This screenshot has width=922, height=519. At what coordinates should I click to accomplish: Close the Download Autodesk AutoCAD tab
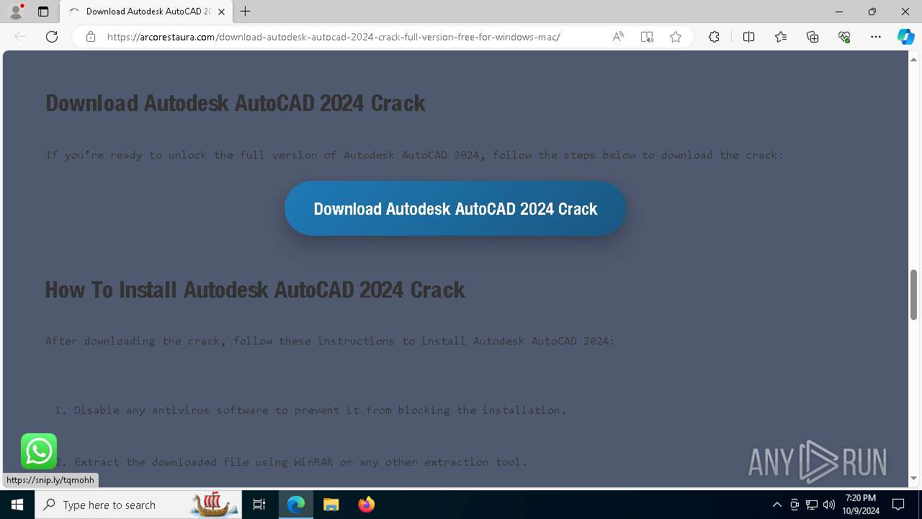pyautogui.click(x=222, y=12)
